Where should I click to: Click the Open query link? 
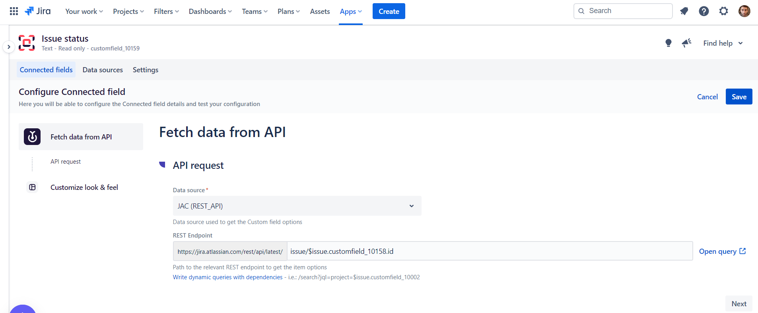(722, 251)
